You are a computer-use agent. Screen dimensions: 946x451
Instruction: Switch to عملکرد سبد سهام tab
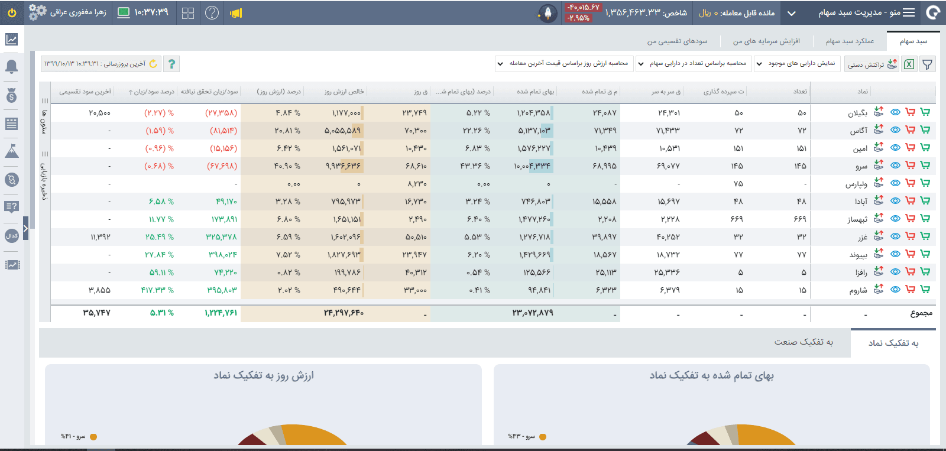point(850,41)
